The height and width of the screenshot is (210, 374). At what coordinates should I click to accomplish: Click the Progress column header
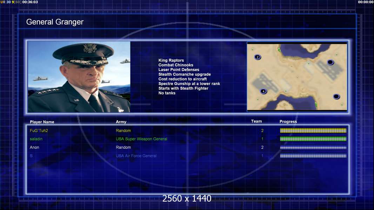click(x=288, y=121)
